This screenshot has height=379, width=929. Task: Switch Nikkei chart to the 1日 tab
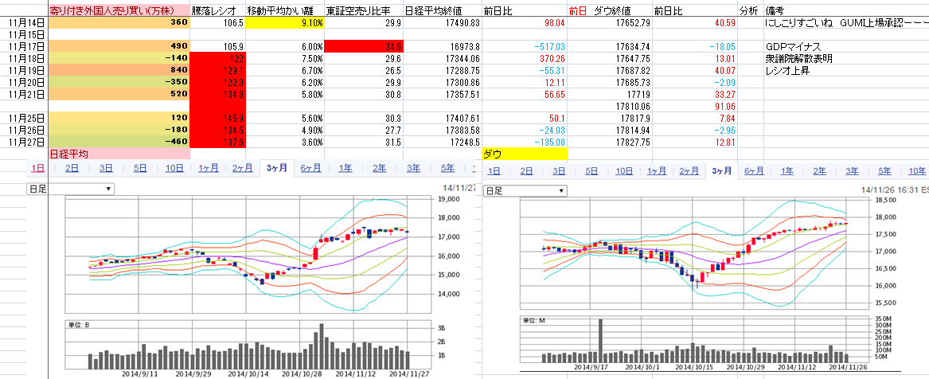point(37,168)
